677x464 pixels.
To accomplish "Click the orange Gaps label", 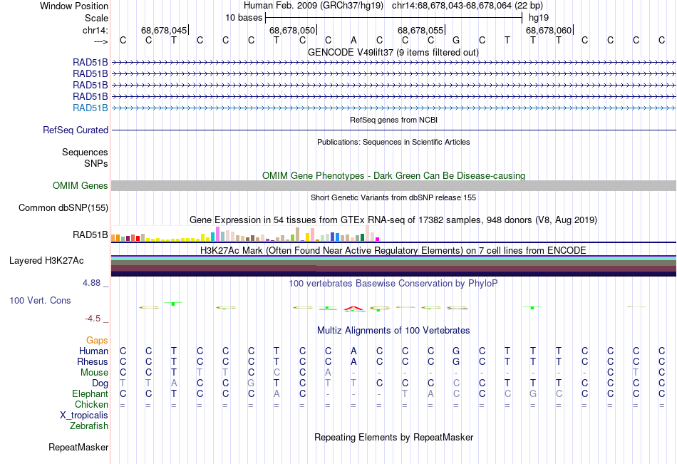I will click(97, 341).
